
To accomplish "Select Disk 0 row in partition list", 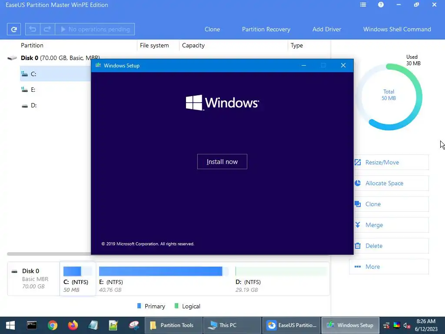I will [53, 58].
